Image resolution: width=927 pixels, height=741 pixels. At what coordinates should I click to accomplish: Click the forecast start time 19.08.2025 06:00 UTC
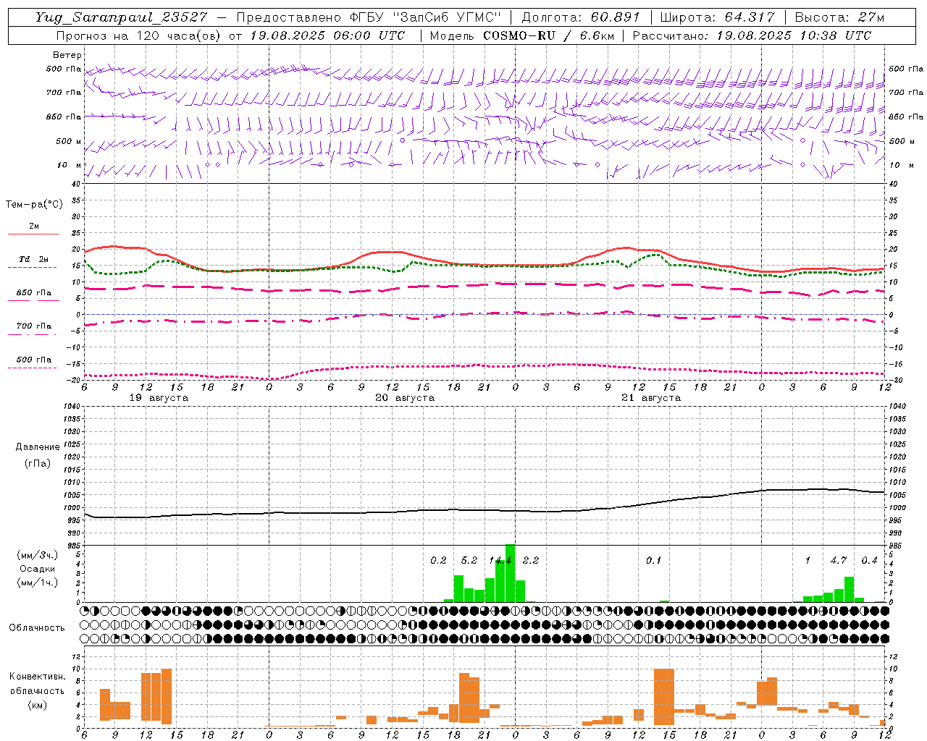click(327, 35)
